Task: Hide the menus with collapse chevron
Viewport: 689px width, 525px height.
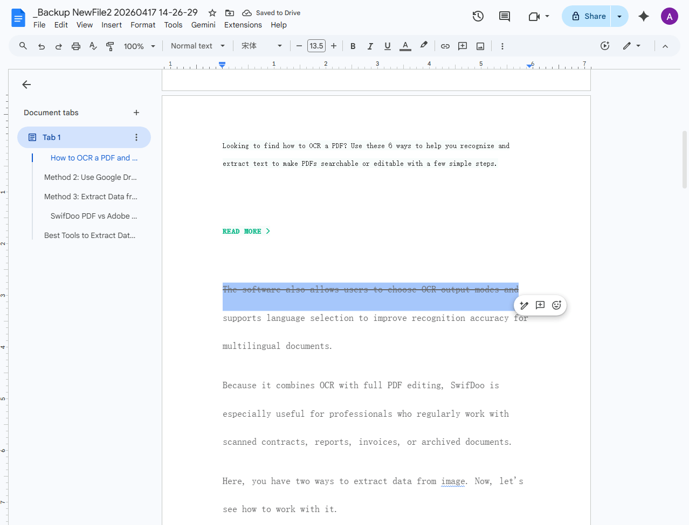Action: 665,46
